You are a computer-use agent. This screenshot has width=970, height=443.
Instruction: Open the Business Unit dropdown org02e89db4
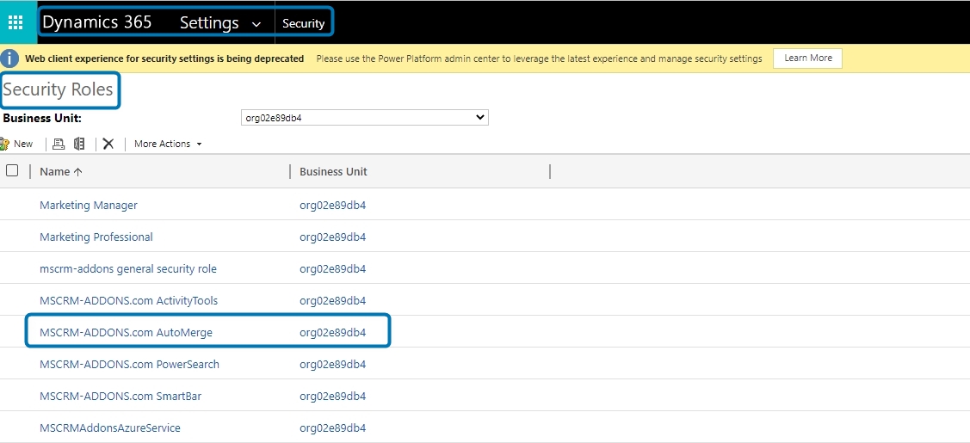[x=364, y=117]
